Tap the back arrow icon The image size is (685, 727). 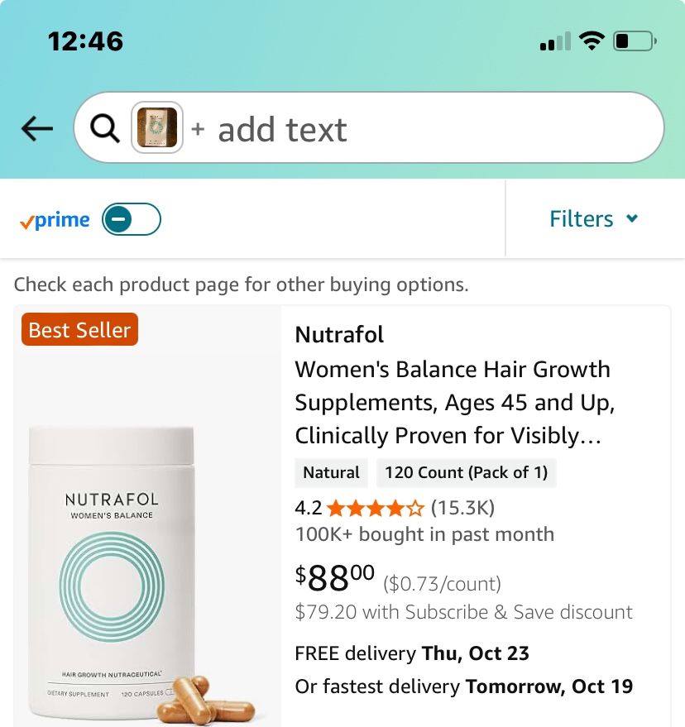pyautogui.click(x=37, y=128)
